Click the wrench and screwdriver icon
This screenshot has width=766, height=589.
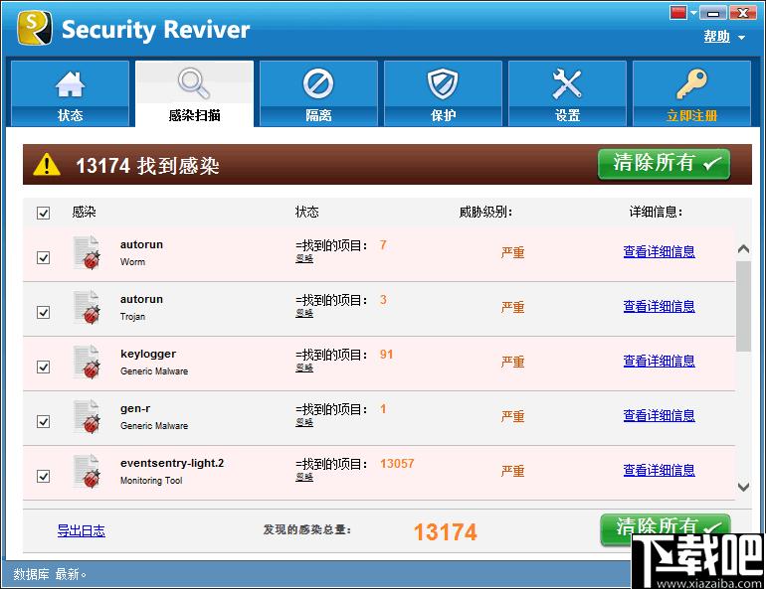(567, 83)
